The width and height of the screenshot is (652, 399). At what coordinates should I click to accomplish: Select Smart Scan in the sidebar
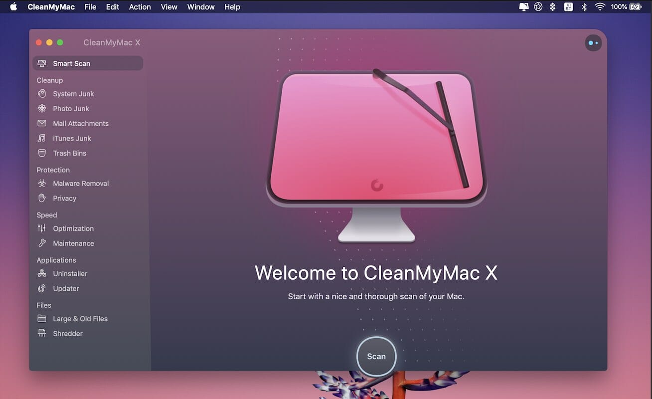pos(88,63)
